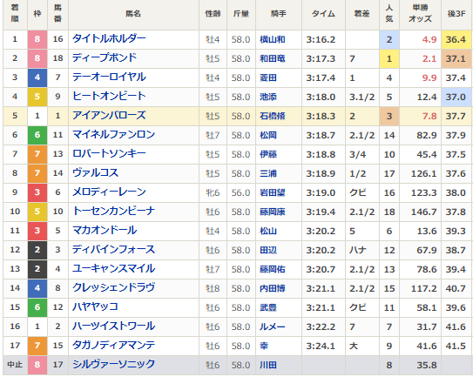Image resolution: width=473 pixels, height=377 pixels.
Task: Open horse link シルヴァーソニック
Action: [x=113, y=364]
